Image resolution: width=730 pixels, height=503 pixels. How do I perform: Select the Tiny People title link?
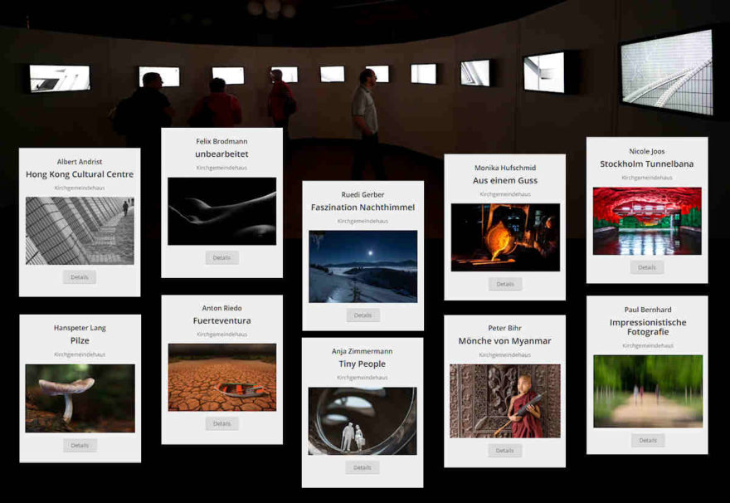tap(363, 364)
